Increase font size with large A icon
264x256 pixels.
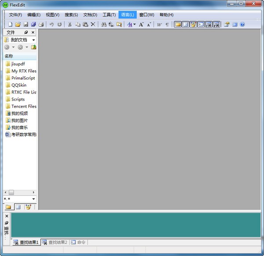coord(141,25)
